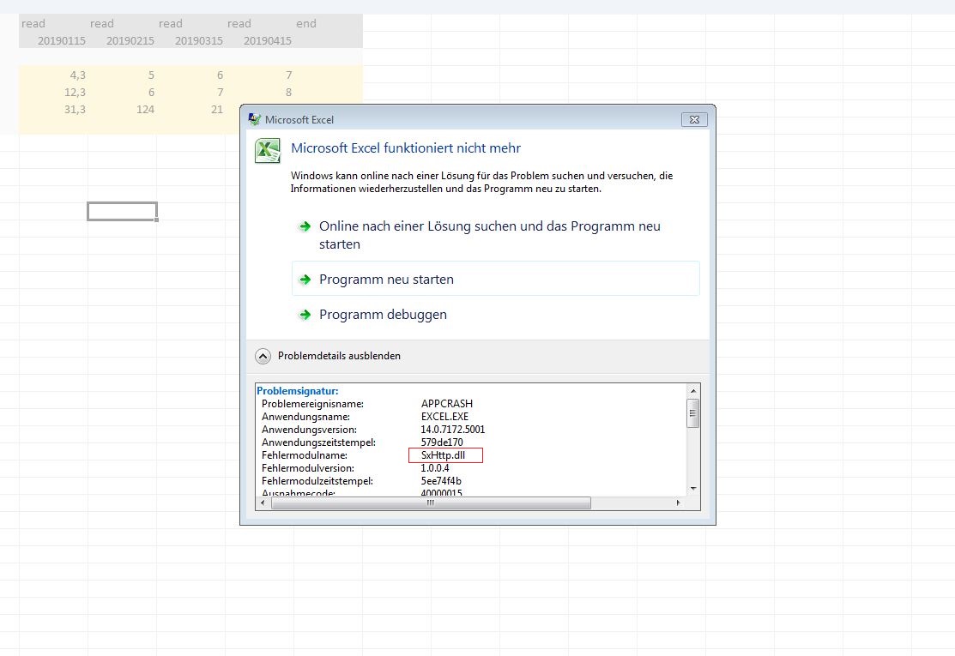Viewport: 955px width, 656px height.
Task: Click the fault module timestamp "5ee74f4b"
Action: [441, 481]
